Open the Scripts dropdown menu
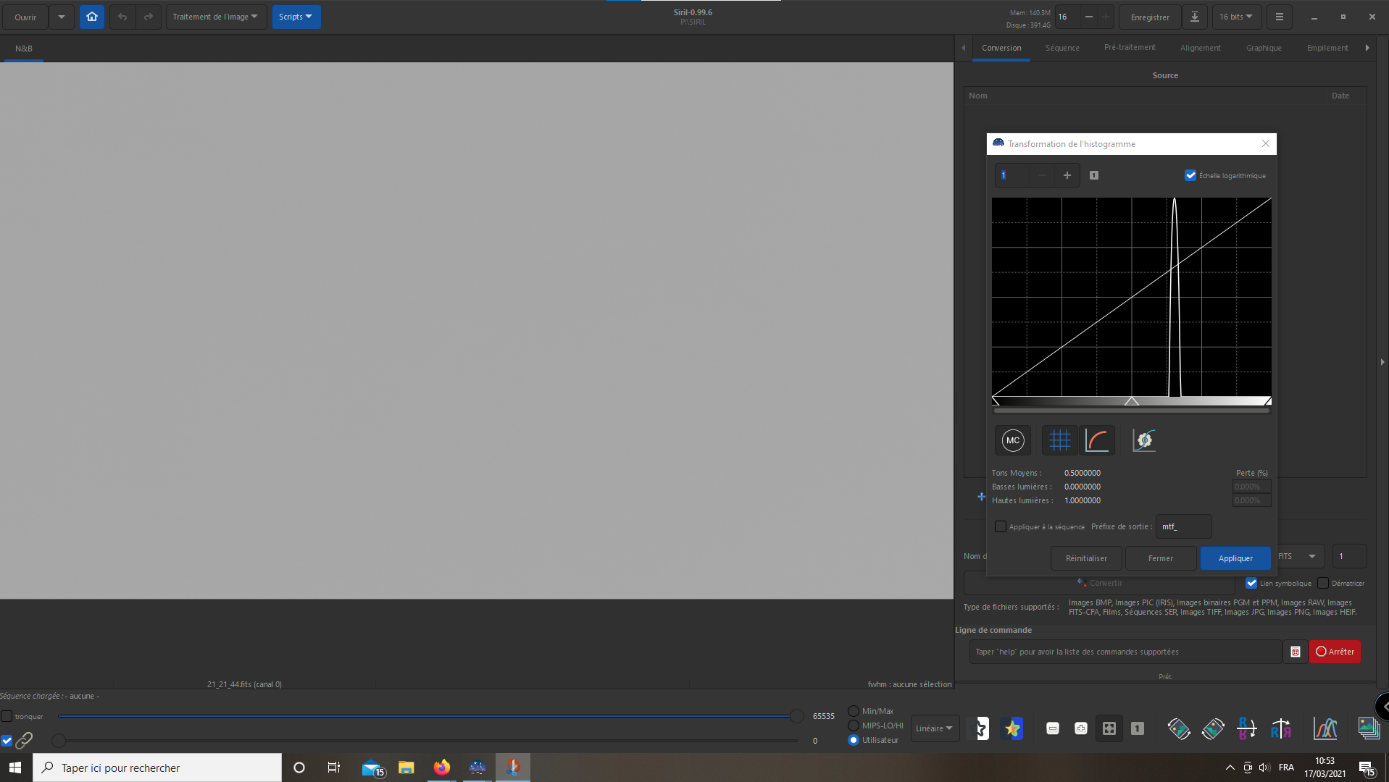1389x782 pixels. point(296,17)
